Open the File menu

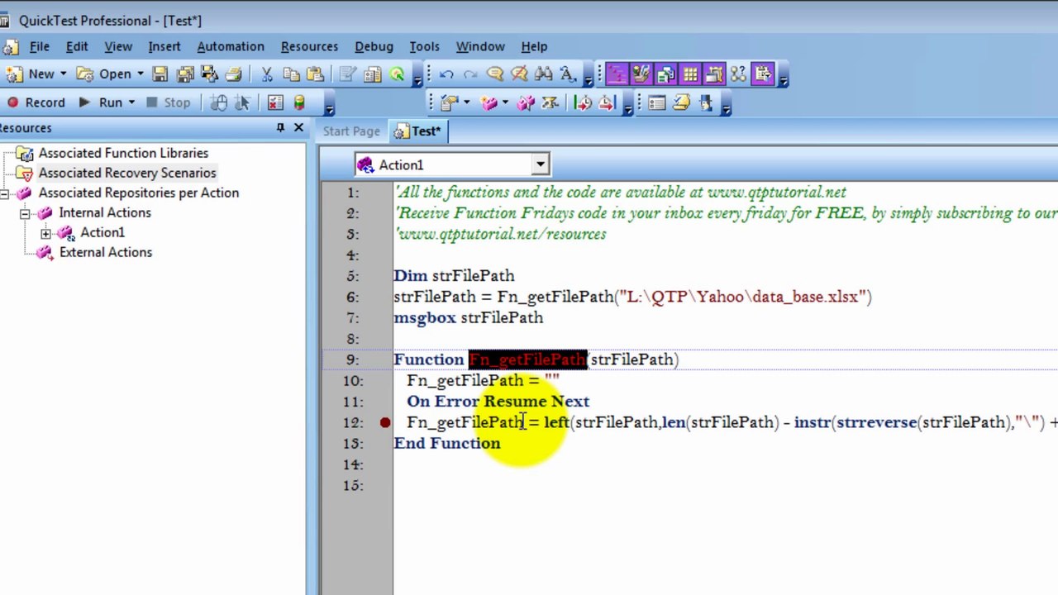tap(39, 46)
